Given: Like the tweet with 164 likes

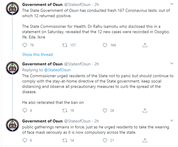Looking at the screenshot, I should (x=105, y=45).
